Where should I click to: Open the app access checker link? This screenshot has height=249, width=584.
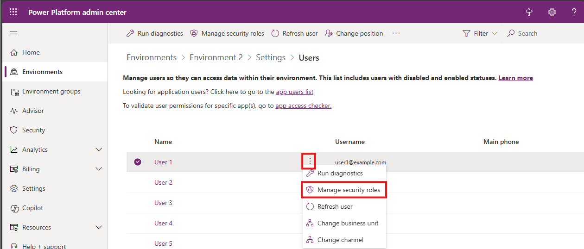point(304,106)
